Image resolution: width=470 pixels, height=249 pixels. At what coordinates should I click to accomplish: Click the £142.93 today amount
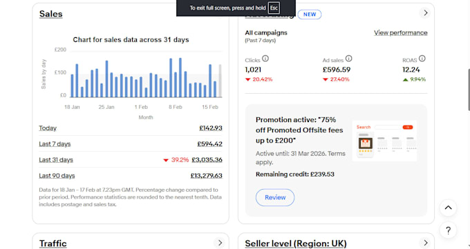[x=211, y=128]
